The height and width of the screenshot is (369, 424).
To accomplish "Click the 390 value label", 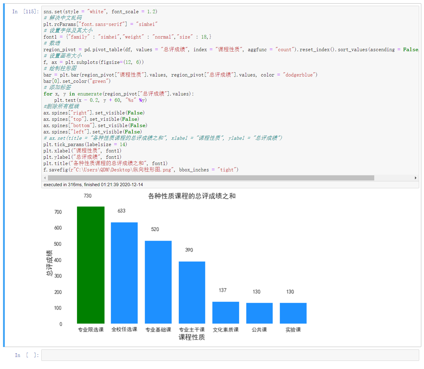I will 189,250.
